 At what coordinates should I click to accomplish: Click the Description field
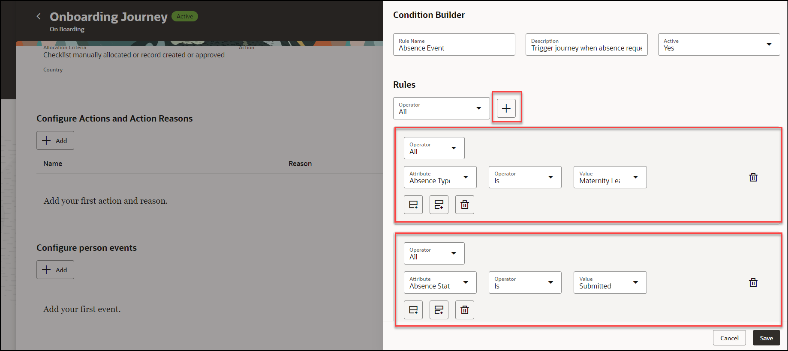[x=586, y=45]
